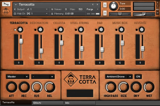The image size is (160, 106).
Task: Adjust the Wet knob
Action: click(x=149, y=87)
